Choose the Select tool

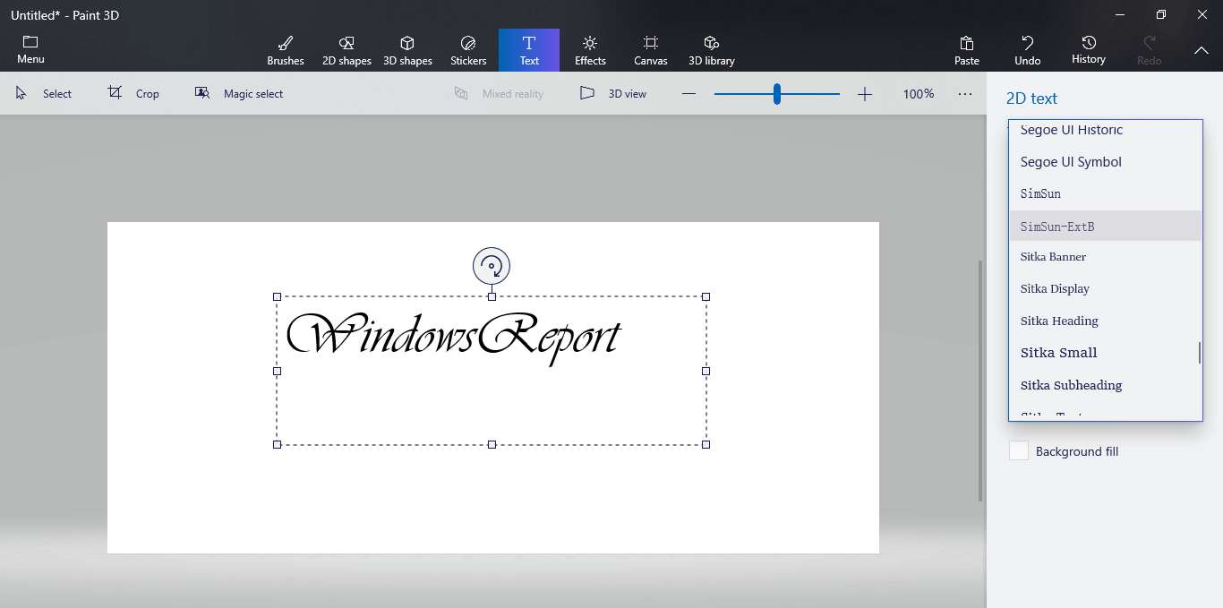click(44, 93)
